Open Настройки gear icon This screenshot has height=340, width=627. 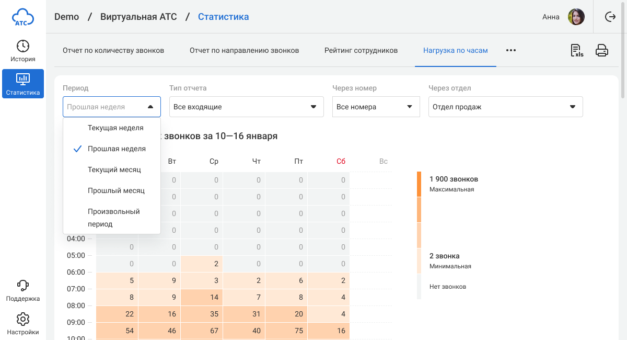(23, 323)
